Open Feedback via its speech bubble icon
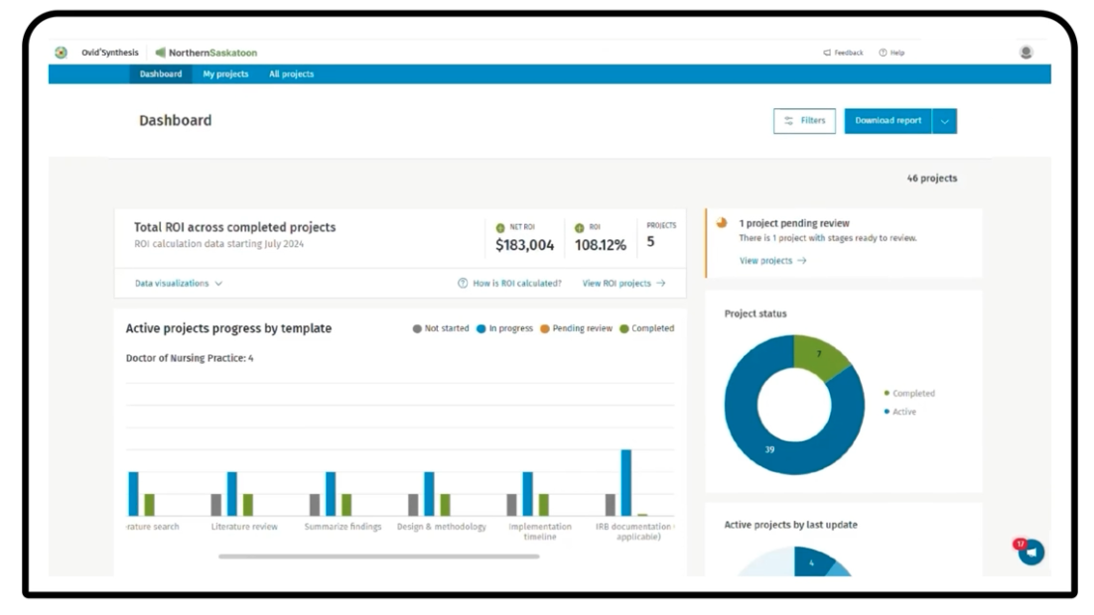Viewport: 1094px width, 615px height. click(827, 53)
